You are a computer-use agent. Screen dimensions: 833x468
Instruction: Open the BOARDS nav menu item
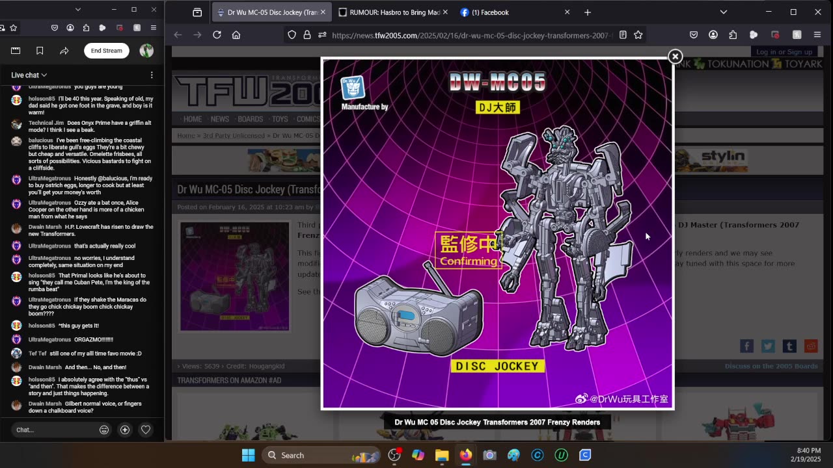click(x=251, y=119)
